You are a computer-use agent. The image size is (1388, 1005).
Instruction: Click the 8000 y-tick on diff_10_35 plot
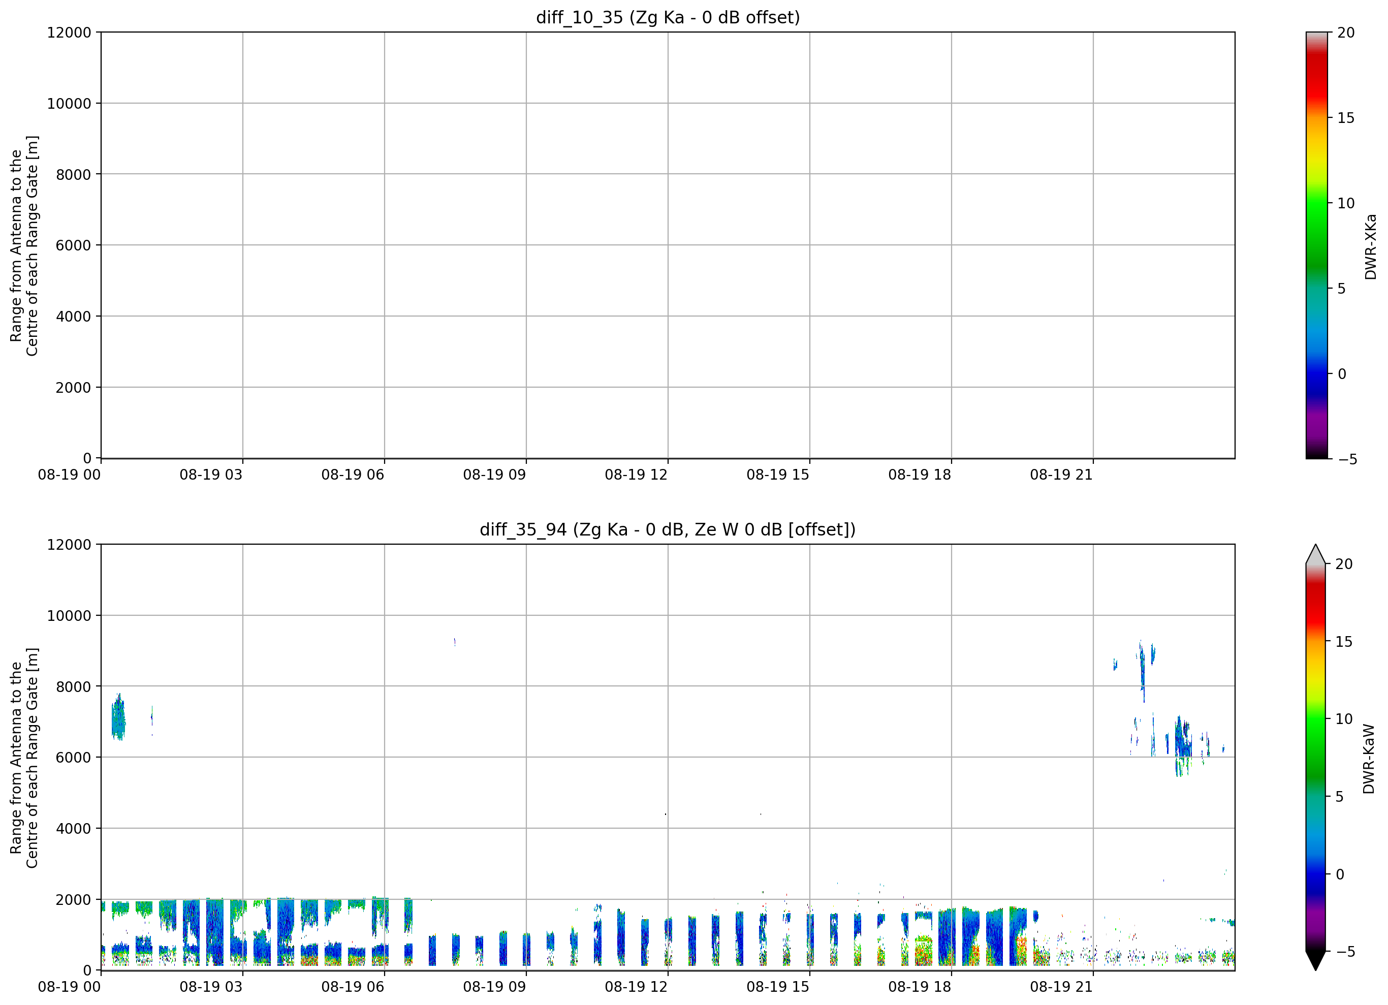(74, 174)
